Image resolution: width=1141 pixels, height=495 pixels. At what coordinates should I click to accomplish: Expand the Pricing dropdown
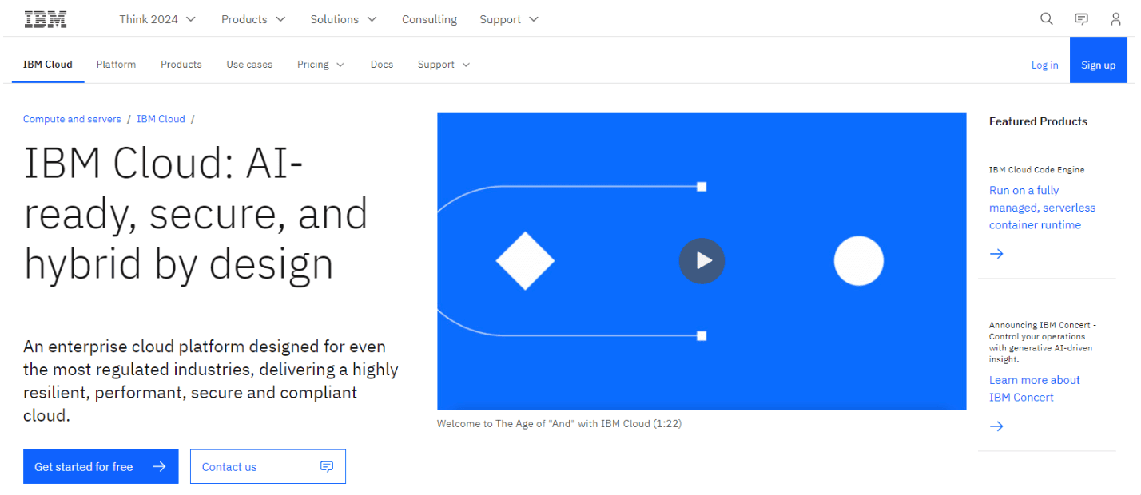pyautogui.click(x=320, y=65)
